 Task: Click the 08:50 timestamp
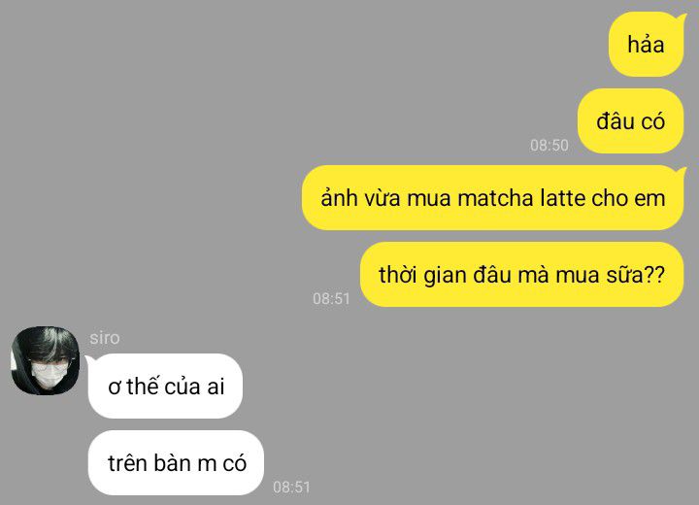[549, 145]
